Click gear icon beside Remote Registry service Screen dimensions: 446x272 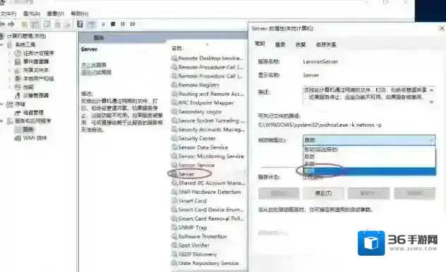click(x=174, y=85)
